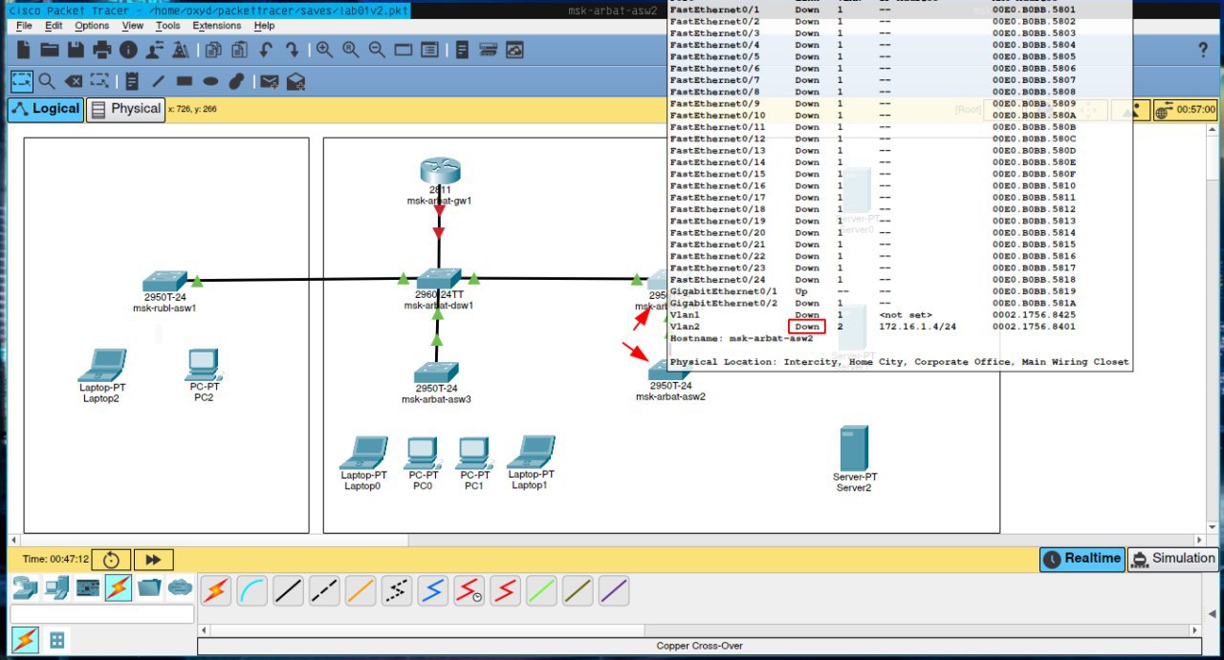This screenshot has width=1224, height=660.
Task: Select End Devices category icon
Action: tap(55, 587)
